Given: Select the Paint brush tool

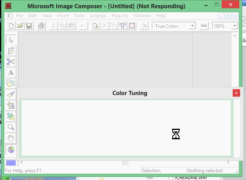Looking at the screenshot, I should [x=11, y=94].
